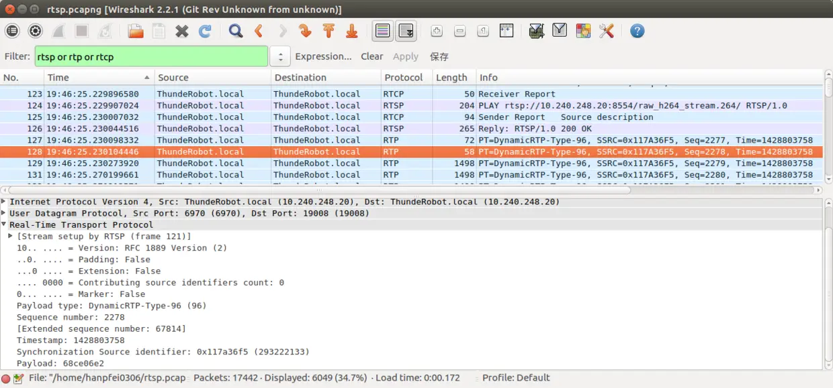Screen dimensions: 833x388
Task: Select the Sequence number: 2278 field
Action: click(71, 317)
